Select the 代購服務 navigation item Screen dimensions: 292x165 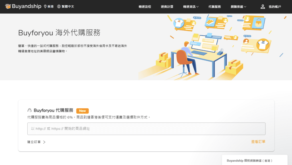[x=215, y=7]
